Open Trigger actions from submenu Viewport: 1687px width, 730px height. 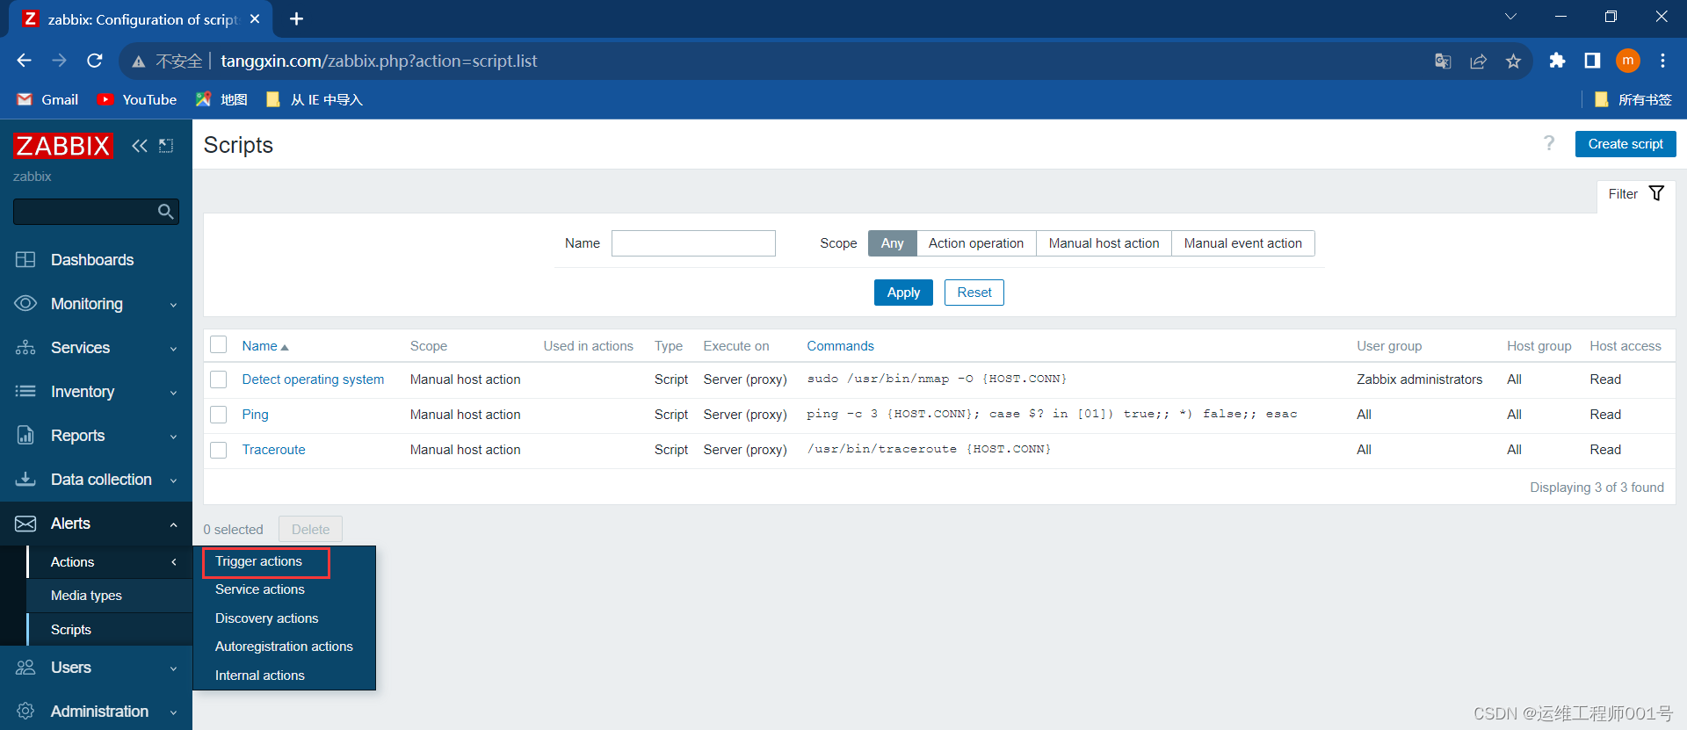pyautogui.click(x=258, y=561)
